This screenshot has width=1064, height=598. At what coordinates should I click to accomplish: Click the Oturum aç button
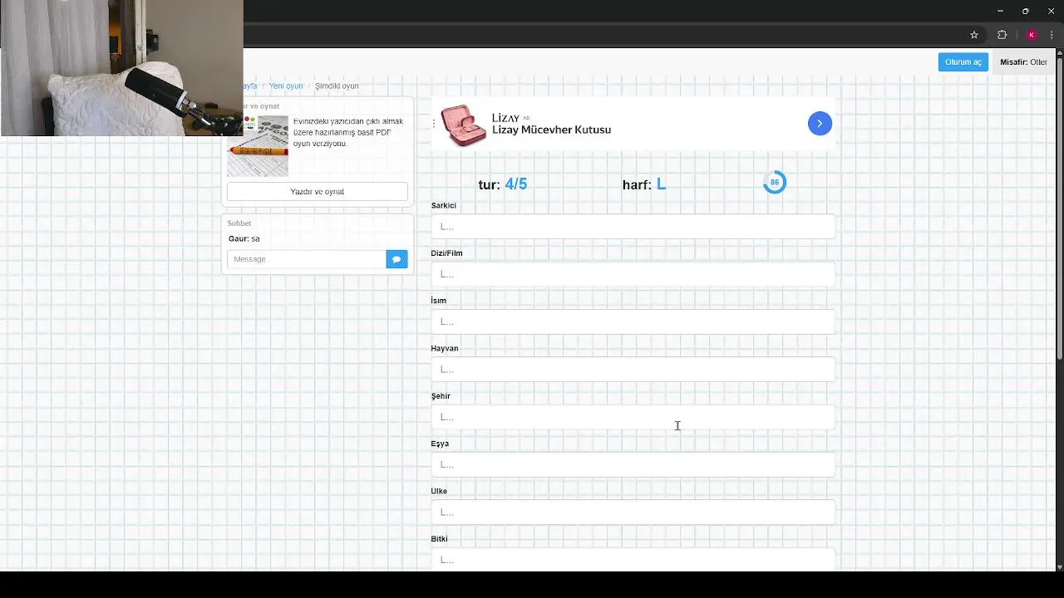tap(963, 62)
